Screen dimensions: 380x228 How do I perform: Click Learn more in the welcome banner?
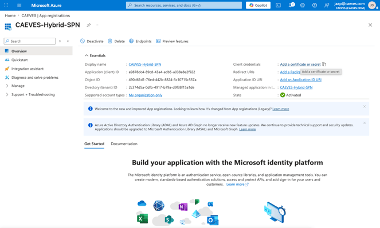281,109
